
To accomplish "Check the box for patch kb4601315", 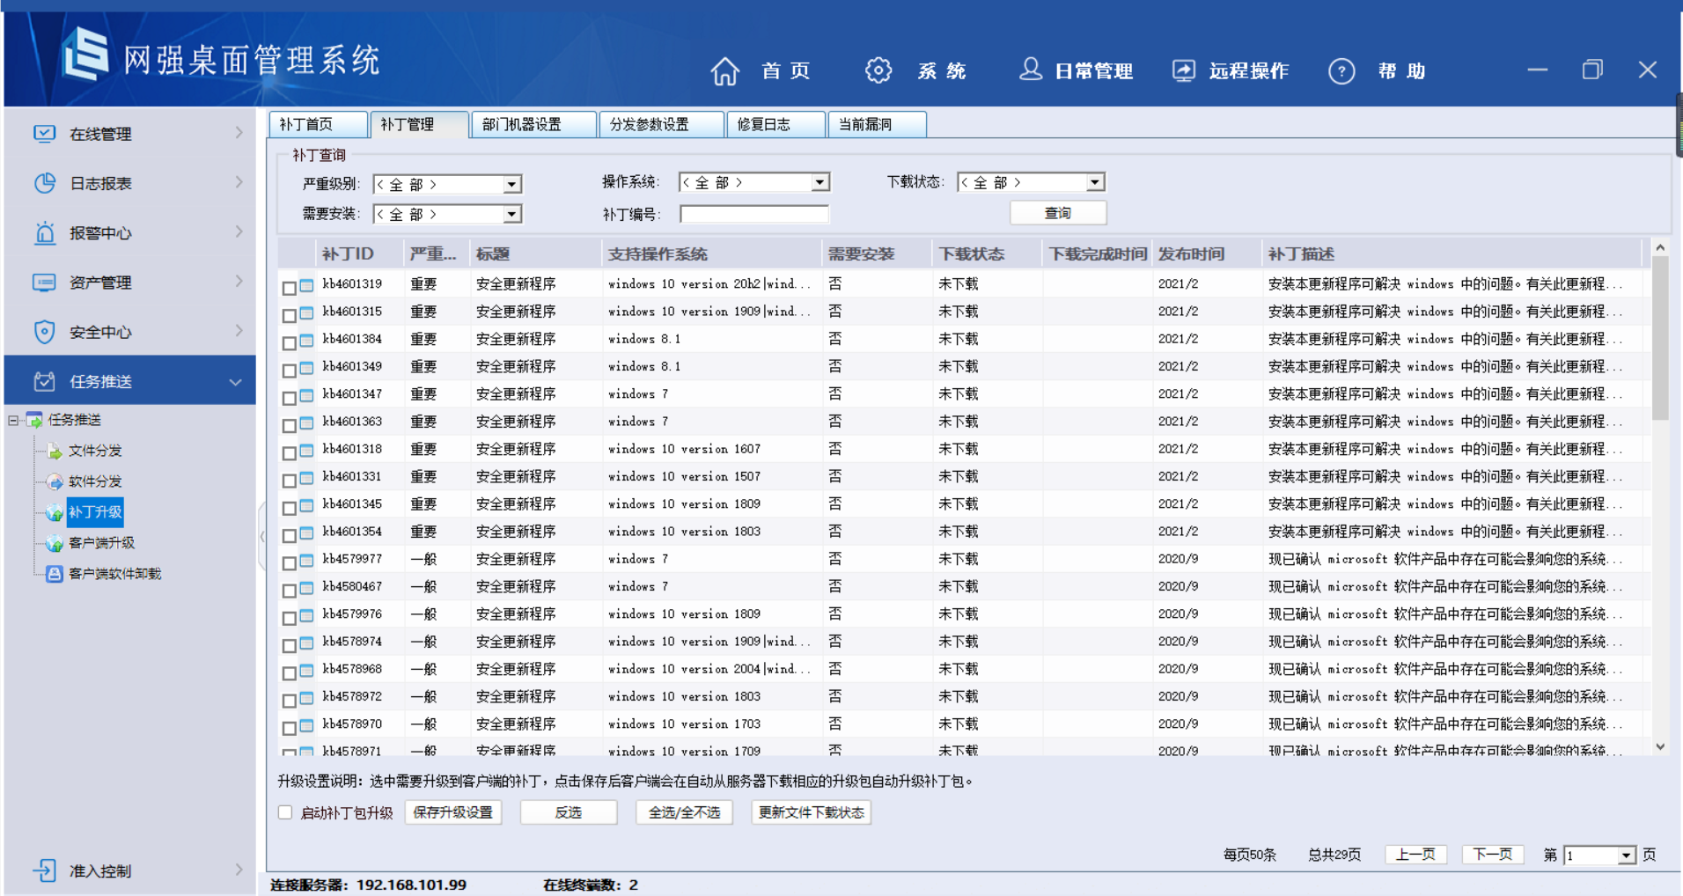I will [289, 315].
